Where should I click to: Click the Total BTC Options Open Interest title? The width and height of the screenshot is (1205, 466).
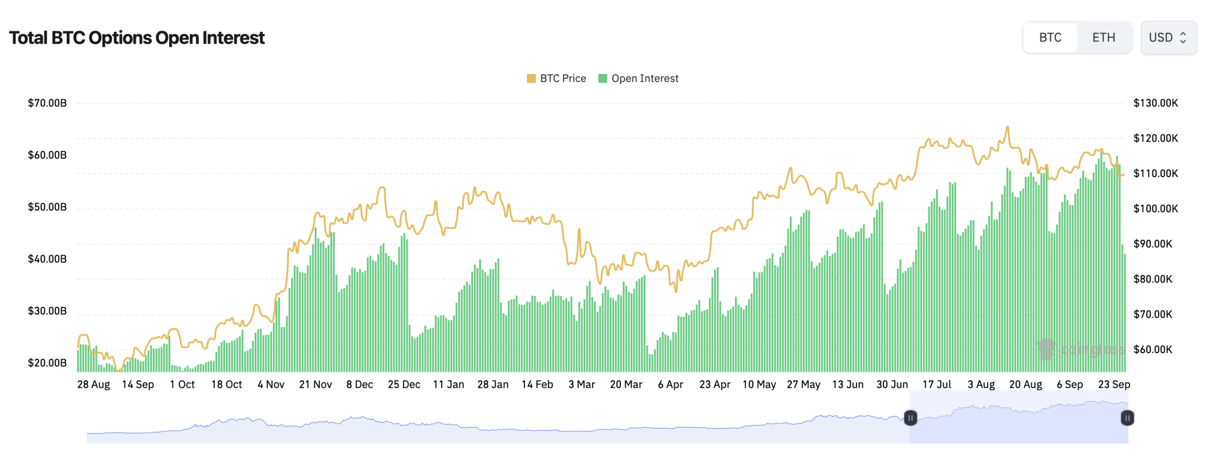point(137,37)
